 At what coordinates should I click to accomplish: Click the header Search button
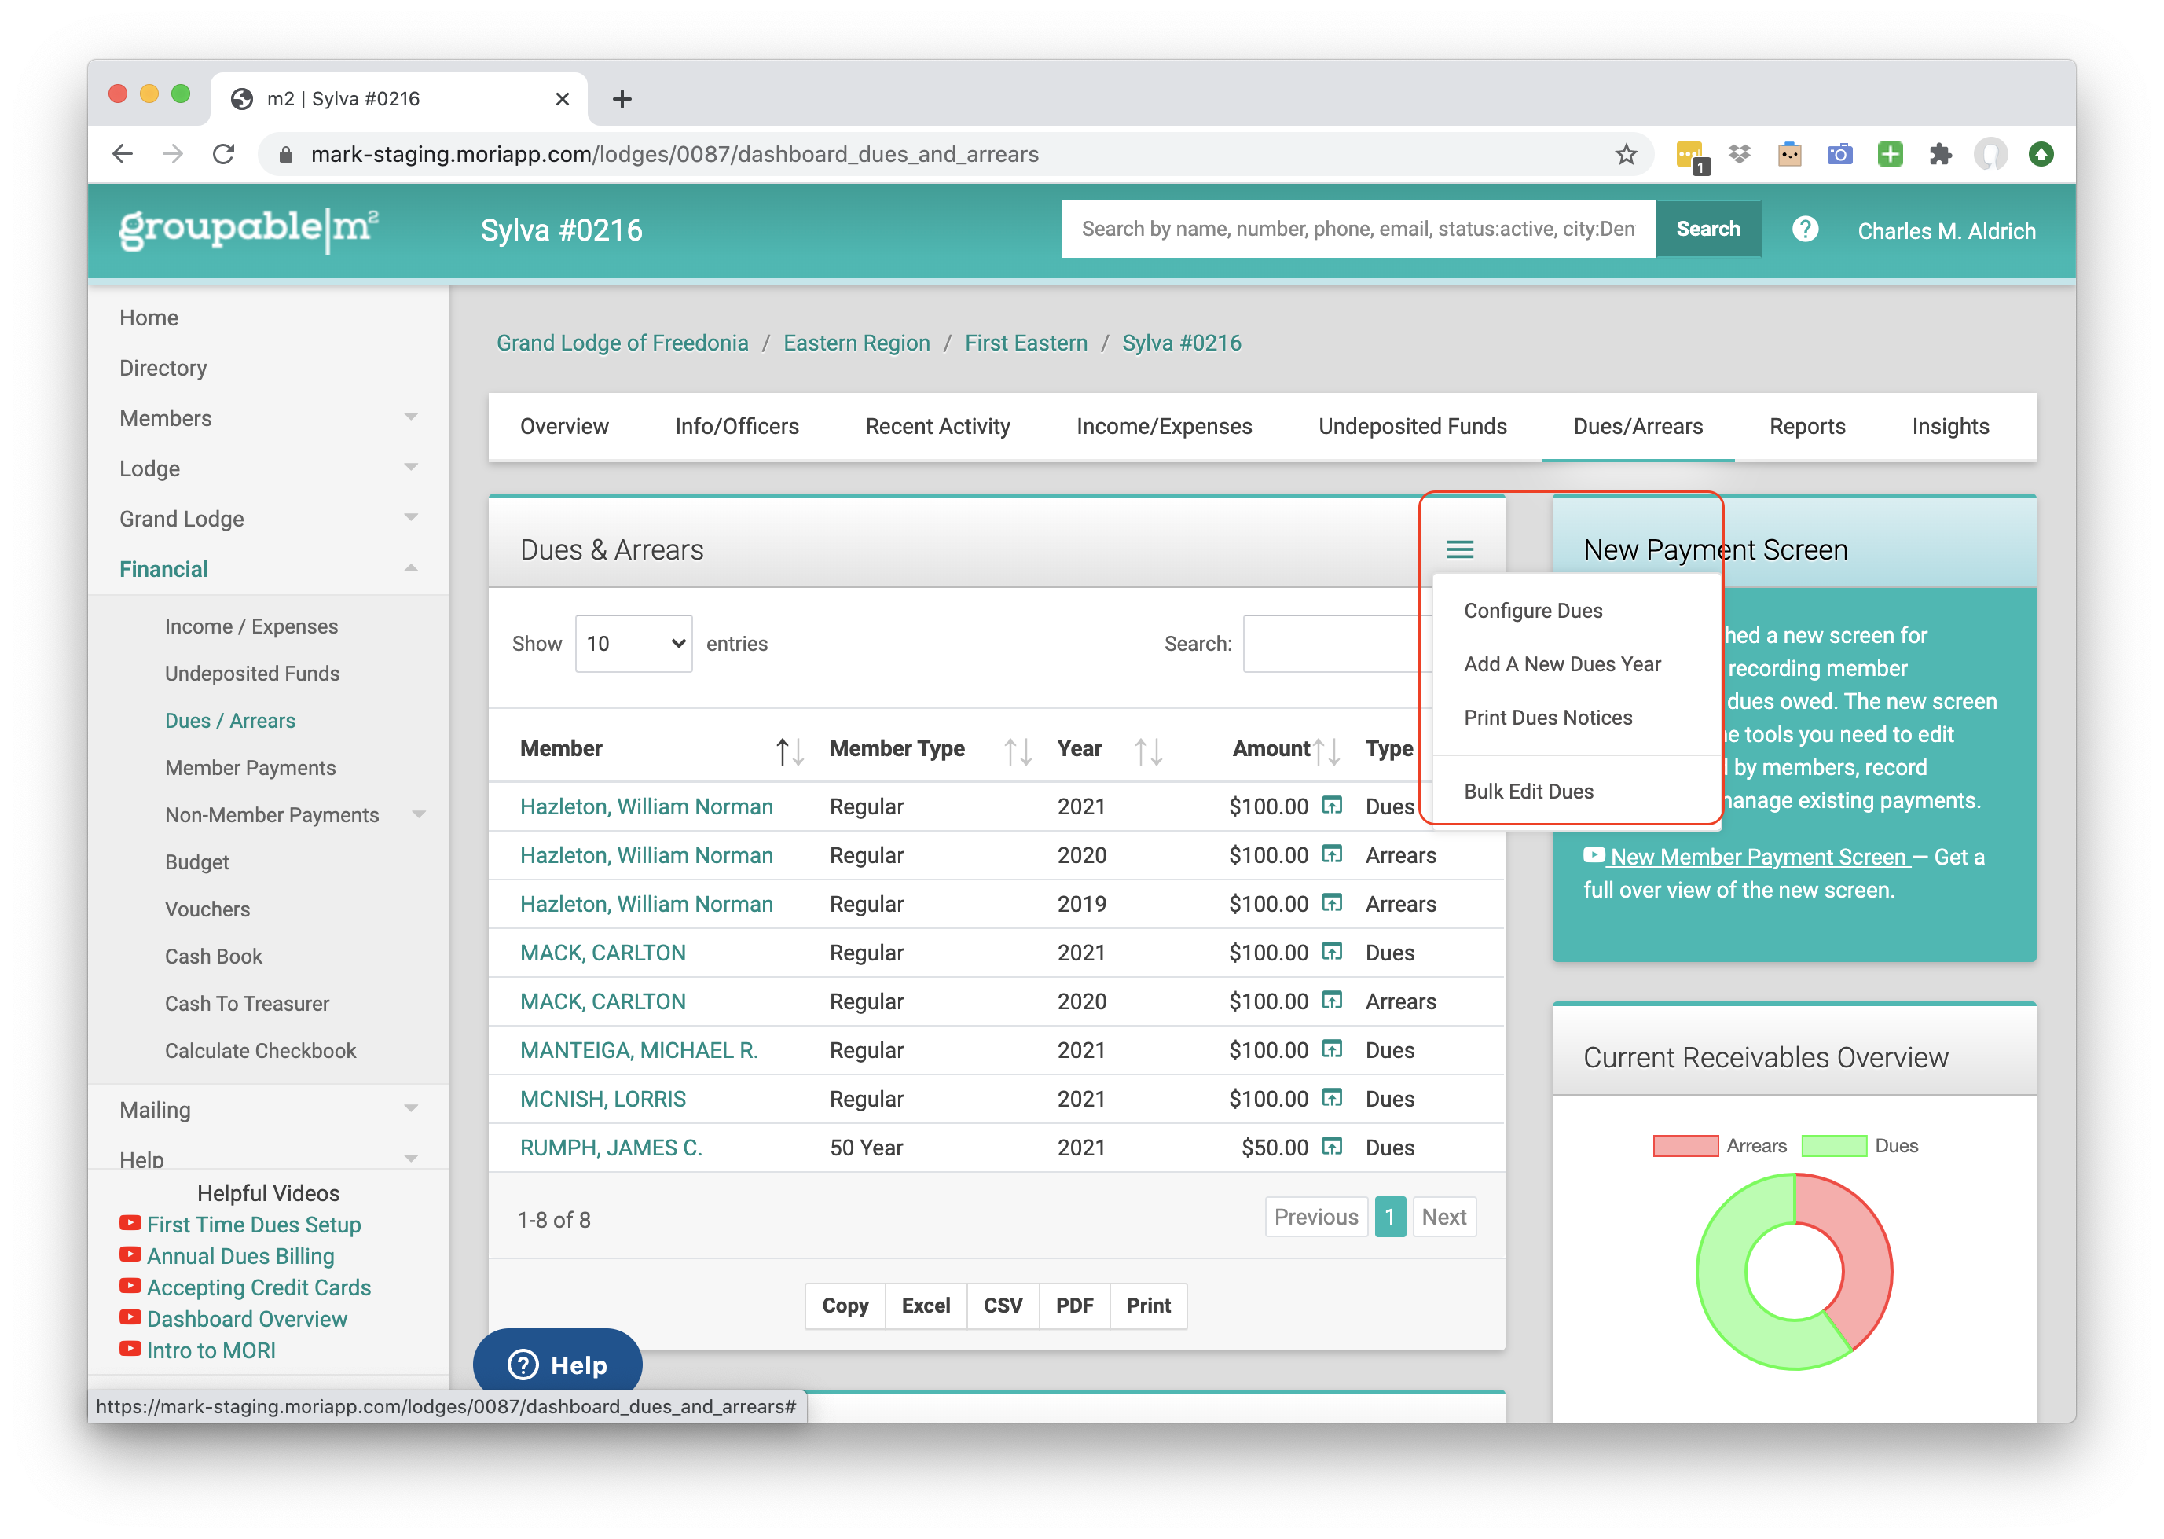coord(1708,229)
